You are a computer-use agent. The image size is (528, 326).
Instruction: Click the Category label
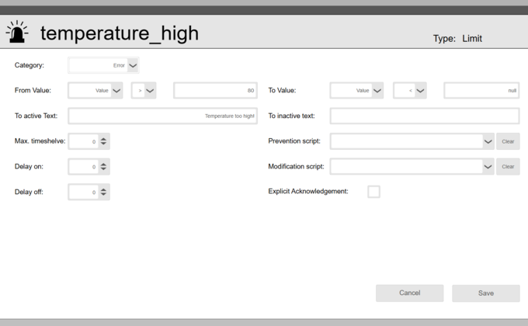pyautogui.click(x=30, y=65)
